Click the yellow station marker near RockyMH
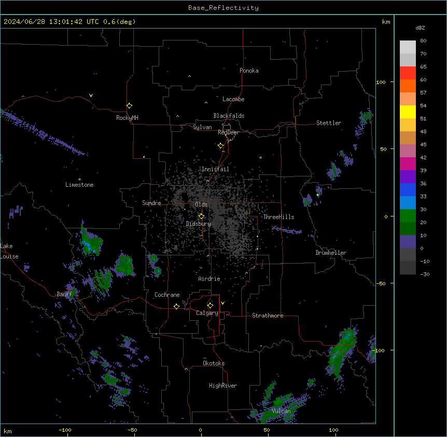 [x=129, y=106]
